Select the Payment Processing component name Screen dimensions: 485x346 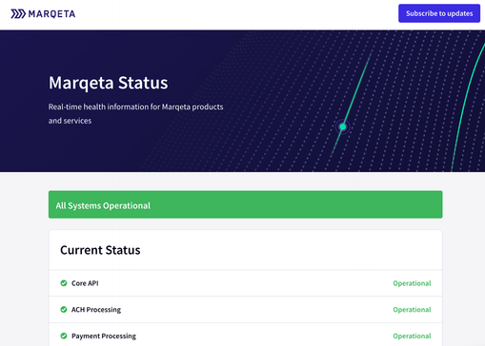(104, 336)
